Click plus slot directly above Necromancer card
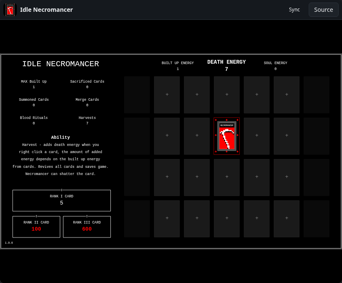This screenshot has width=342, height=283. pyautogui.click(x=227, y=95)
